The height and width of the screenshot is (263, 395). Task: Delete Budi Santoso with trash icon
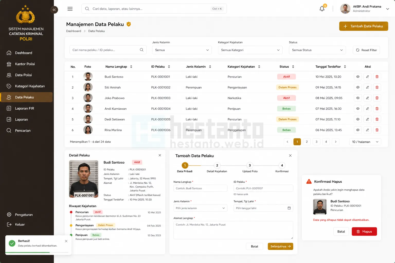coord(377,77)
